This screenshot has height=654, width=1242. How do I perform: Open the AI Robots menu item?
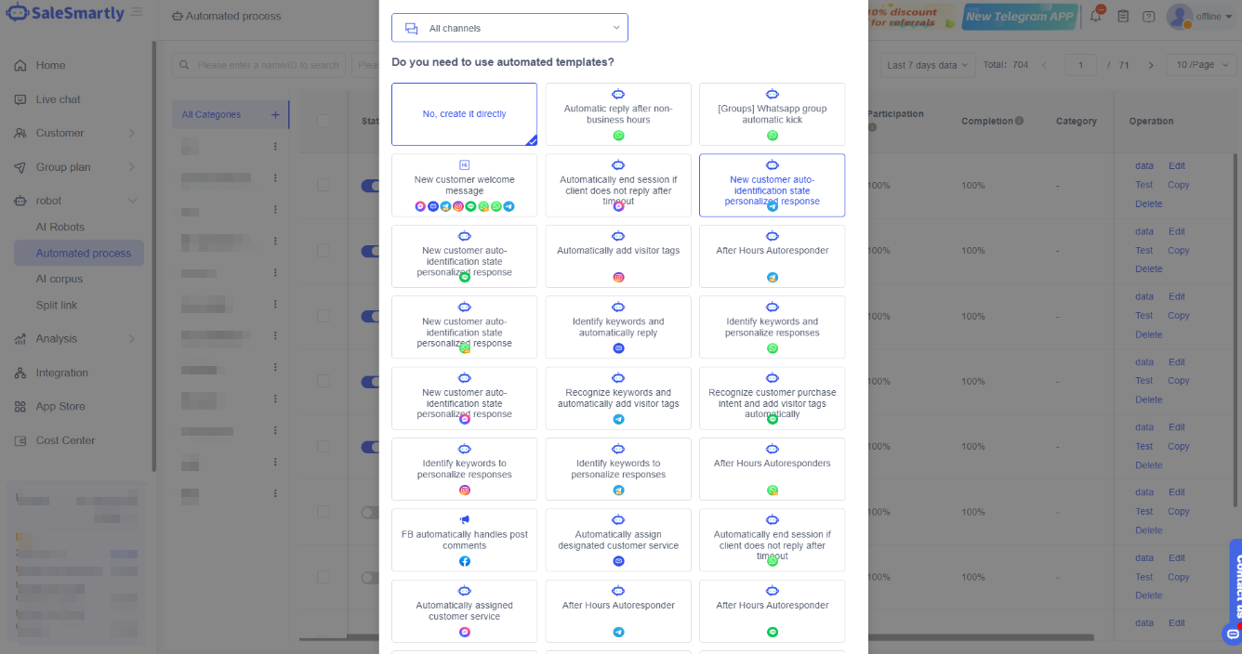[60, 227]
